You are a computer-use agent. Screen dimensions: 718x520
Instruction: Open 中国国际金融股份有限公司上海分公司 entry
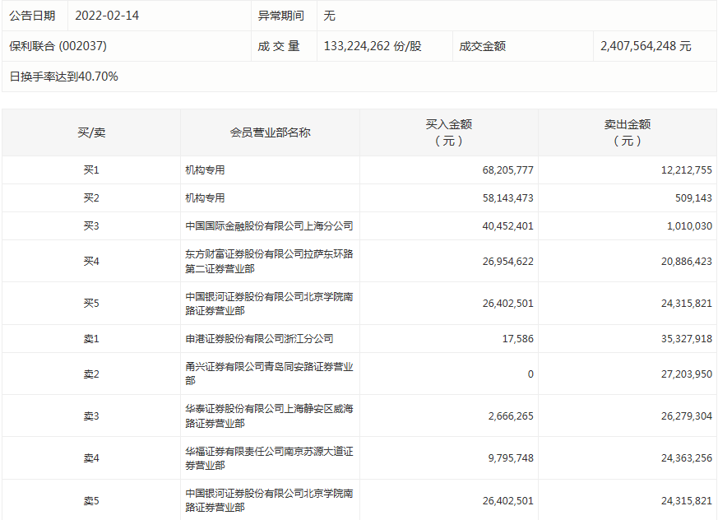[x=269, y=226]
